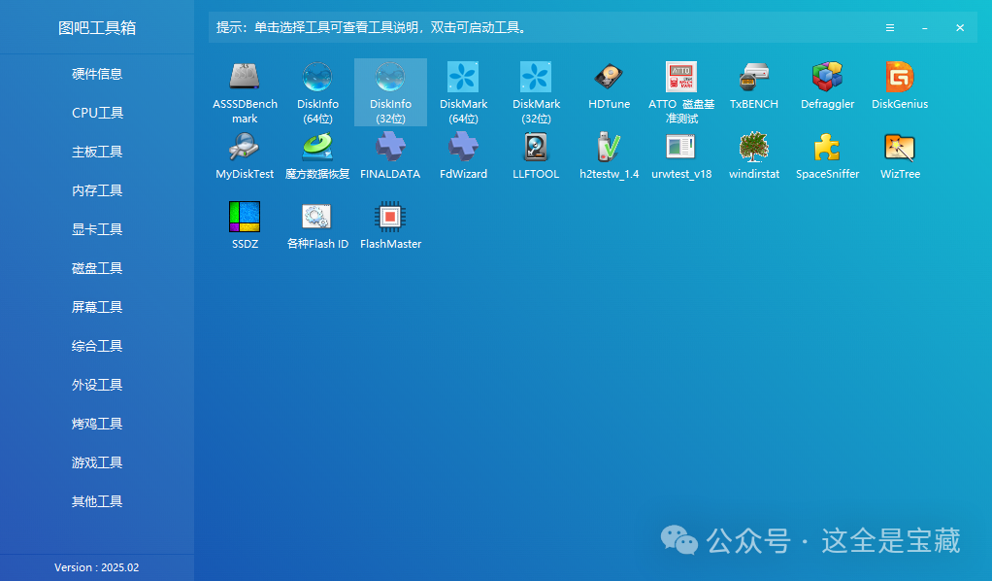This screenshot has width=992, height=581.
Task: Select 各种Flash ID tool icon
Action: (317, 216)
